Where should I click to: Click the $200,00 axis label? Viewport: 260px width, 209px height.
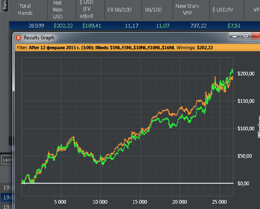point(246,74)
